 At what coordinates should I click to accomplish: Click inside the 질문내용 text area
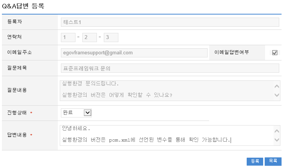click(167, 90)
